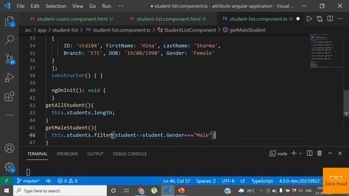Open the Edit menu

pos(35,6)
